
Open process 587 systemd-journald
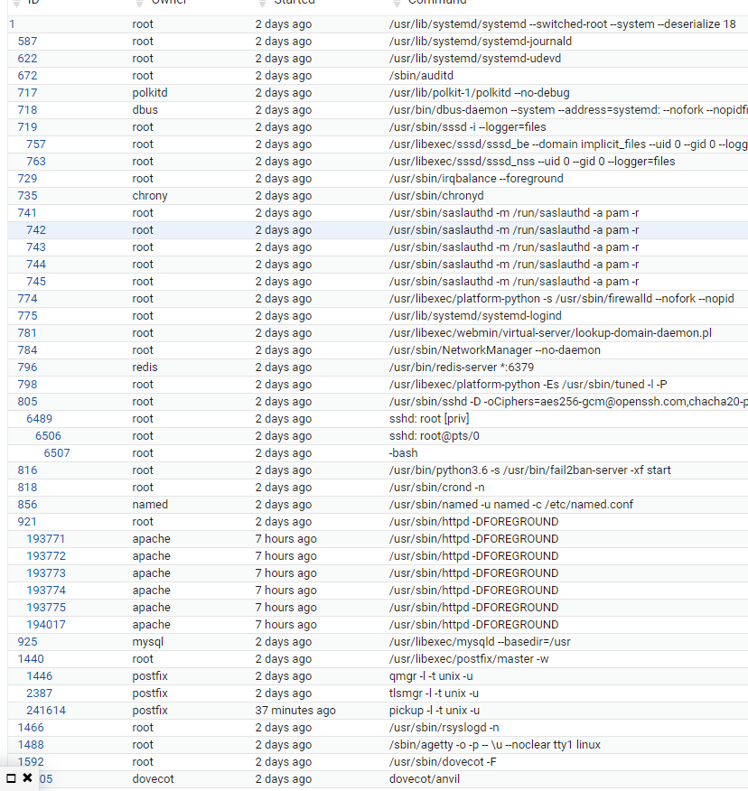click(x=27, y=42)
